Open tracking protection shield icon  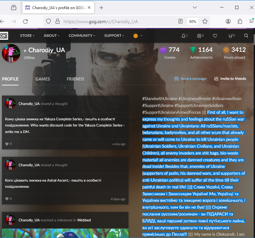[x=48, y=22]
